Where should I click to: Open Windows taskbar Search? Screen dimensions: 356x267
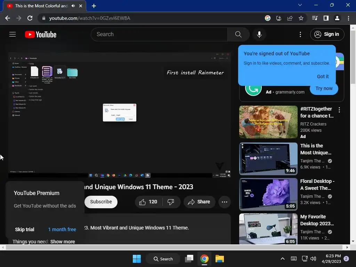click(163, 259)
